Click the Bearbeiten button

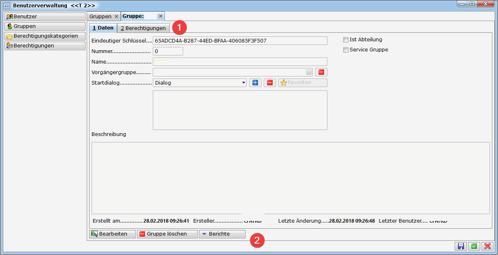112,234
